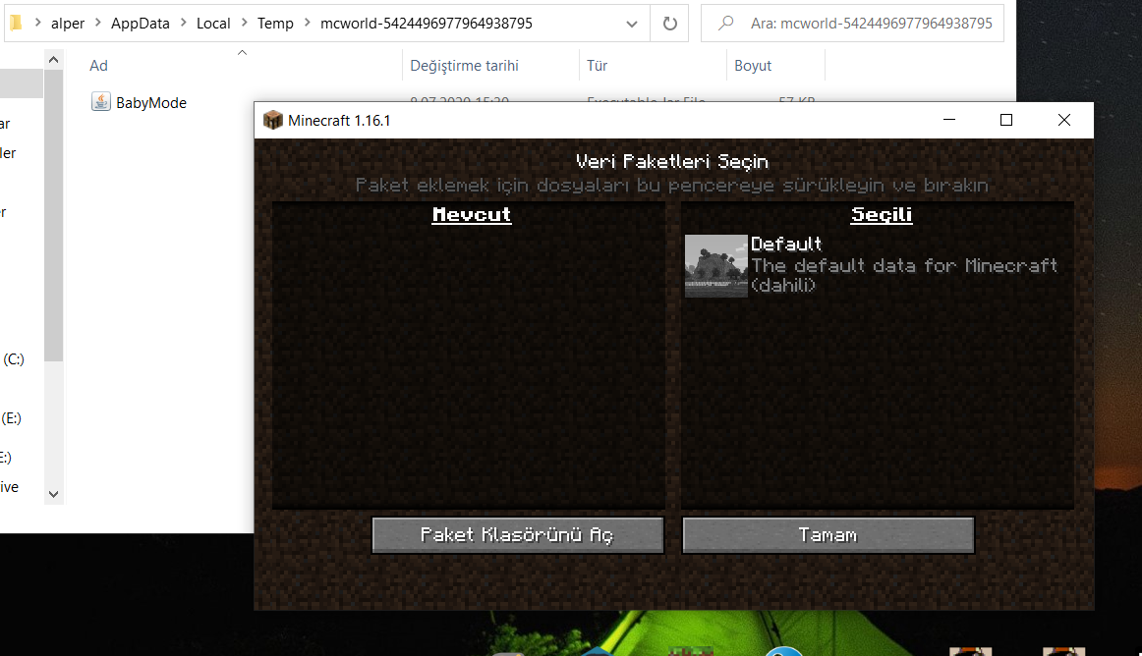Image resolution: width=1142 pixels, height=656 pixels.
Task: Go to the AppData breadcrumb folder
Action: pyautogui.click(x=140, y=24)
